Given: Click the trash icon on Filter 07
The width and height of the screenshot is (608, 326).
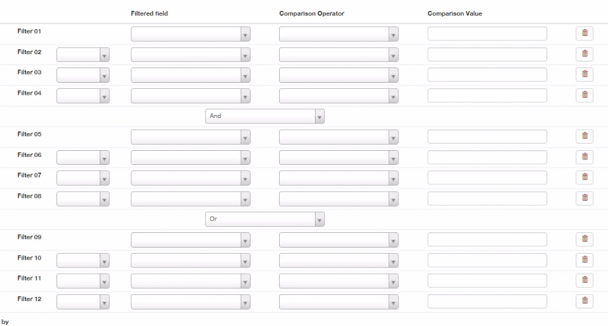Looking at the screenshot, I should 584,178.
